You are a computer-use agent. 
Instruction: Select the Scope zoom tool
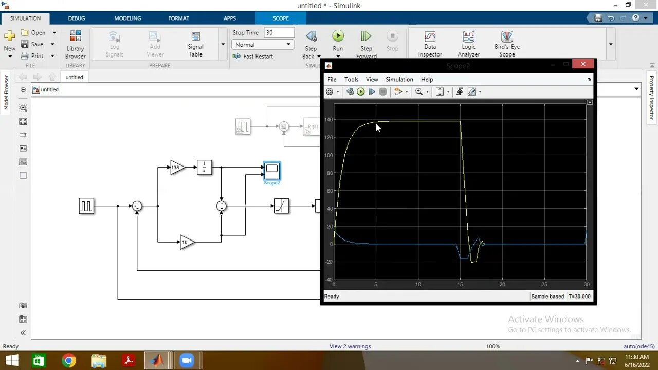click(x=419, y=91)
